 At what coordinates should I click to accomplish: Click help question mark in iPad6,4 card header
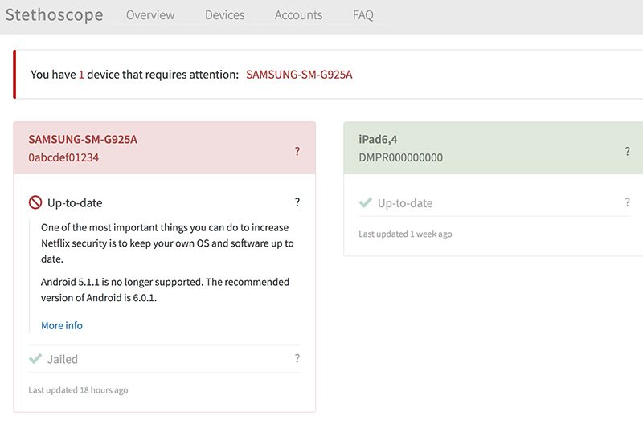click(628, 152)
